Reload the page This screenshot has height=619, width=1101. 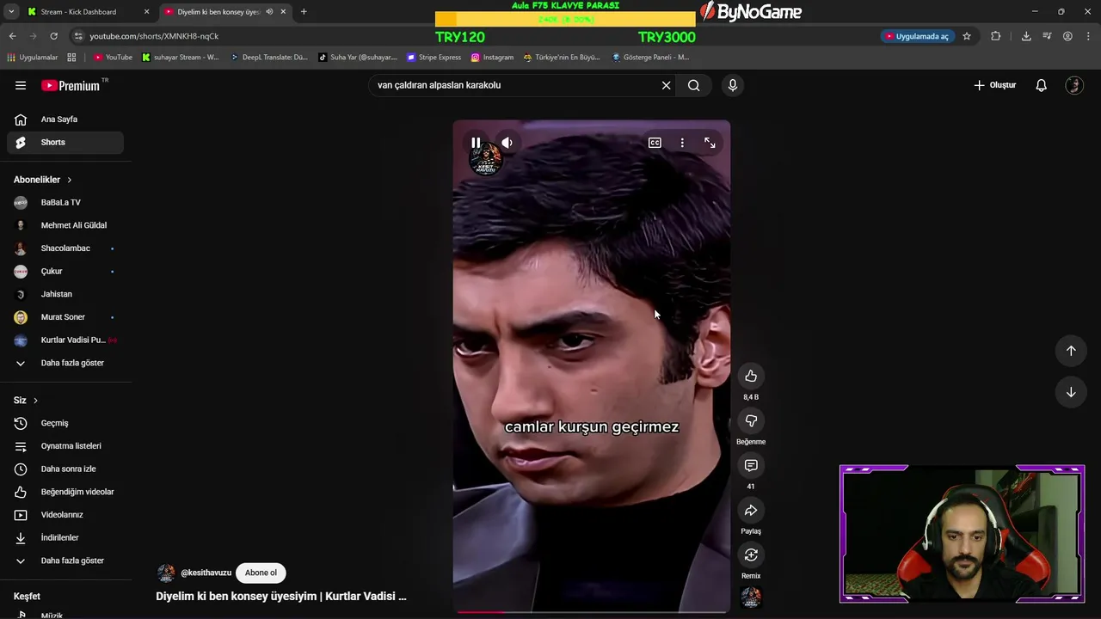53,36
